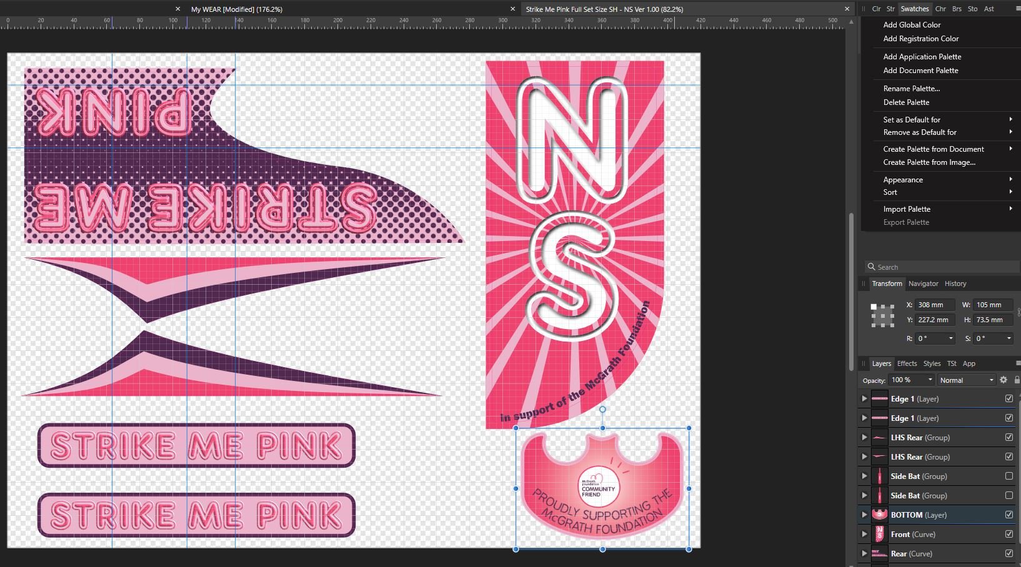
Task: Grab the bottom-right selection handle on canvas
Action: coord(689,549)
